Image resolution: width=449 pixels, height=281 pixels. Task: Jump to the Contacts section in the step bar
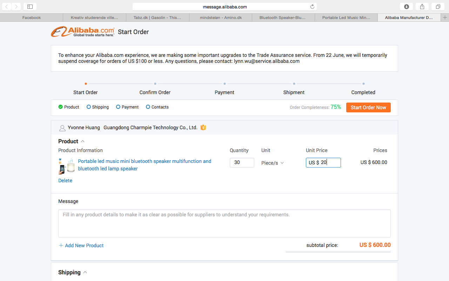tap(157, 107)
